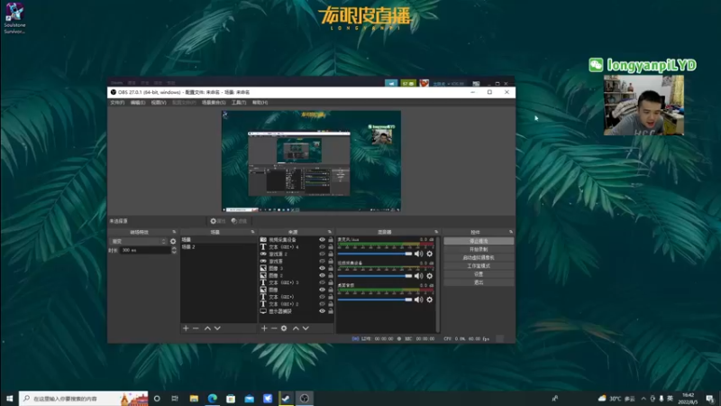Click the 停止推流 button

pos(479,241)
